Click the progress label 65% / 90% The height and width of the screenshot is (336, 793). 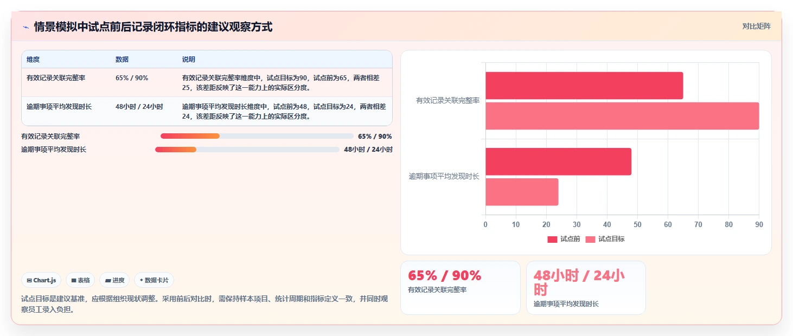pyautogui.click(x=375, y=137)
